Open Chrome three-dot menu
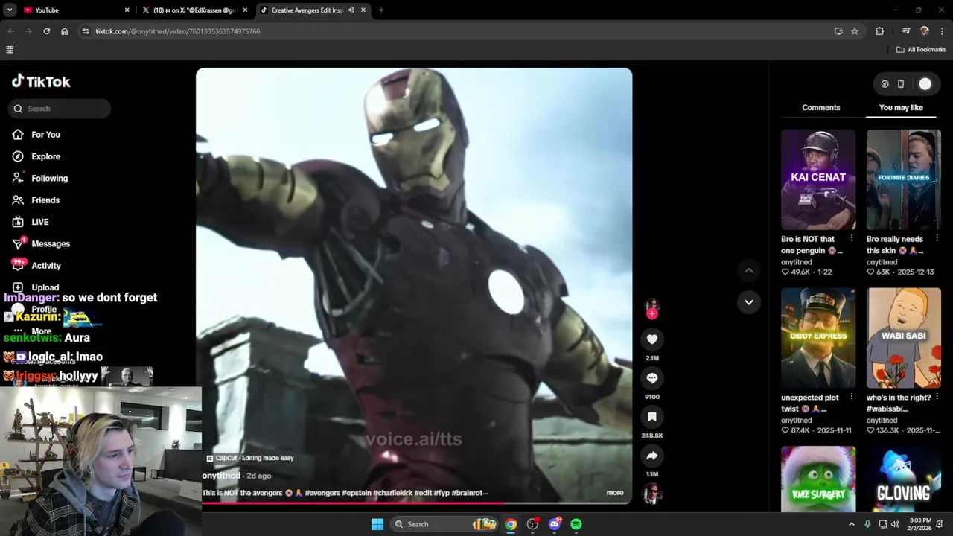This screenshot has width=953, height=536. 942,31
